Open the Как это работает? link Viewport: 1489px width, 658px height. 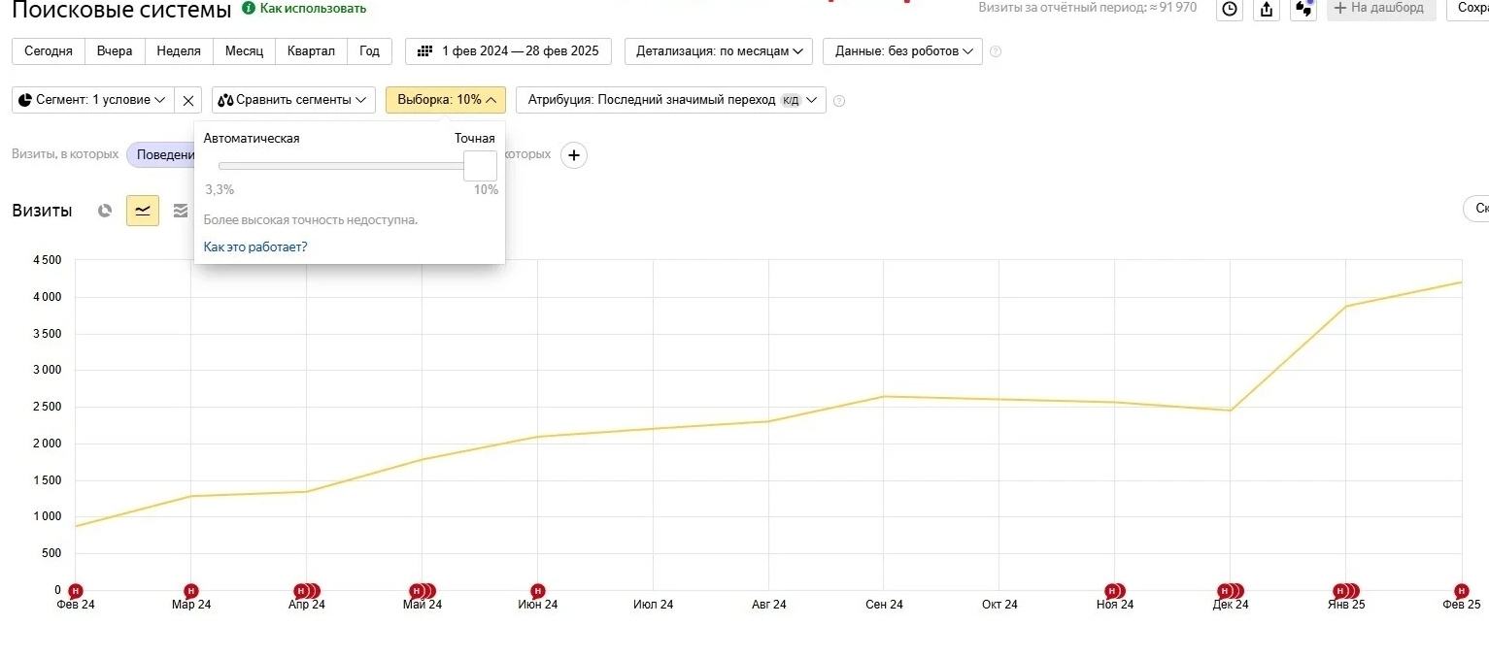tap(255, 247)
